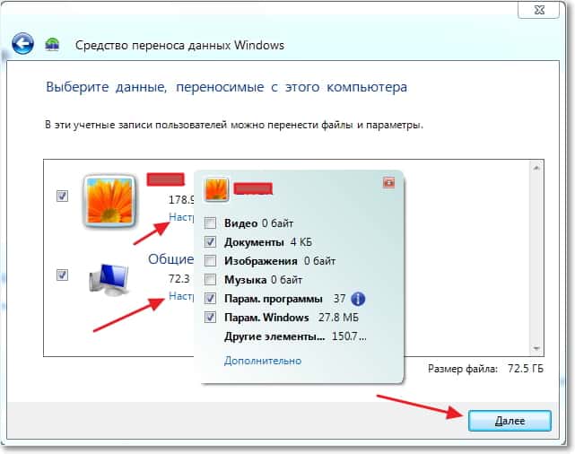Open the Дополнительно link

(x=263, y=361)
